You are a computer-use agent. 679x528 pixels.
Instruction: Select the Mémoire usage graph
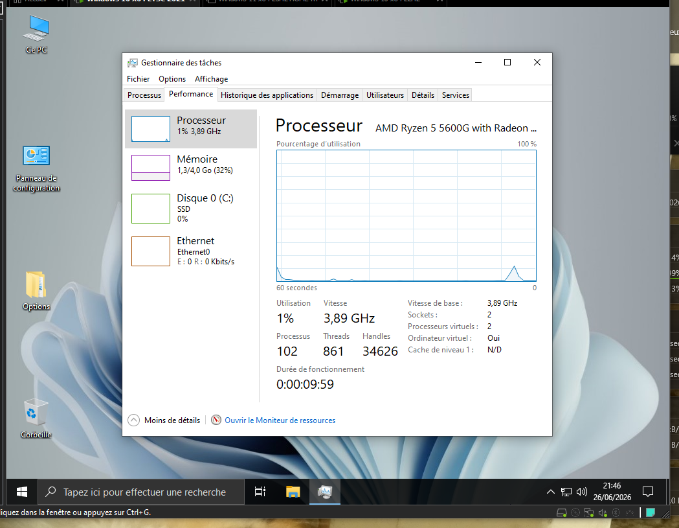coord(151,168)
